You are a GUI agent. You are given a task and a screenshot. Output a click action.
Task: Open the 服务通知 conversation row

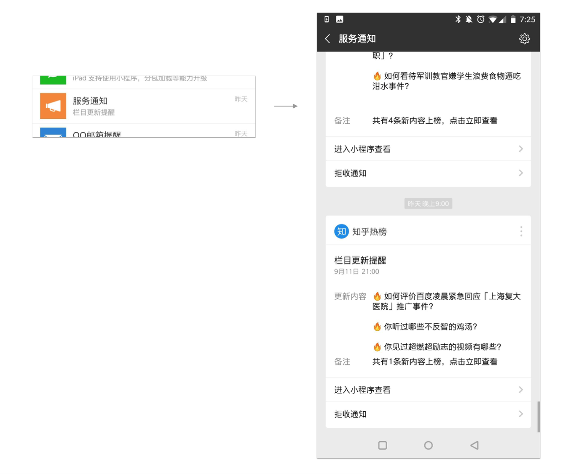[x=144, y=106]
